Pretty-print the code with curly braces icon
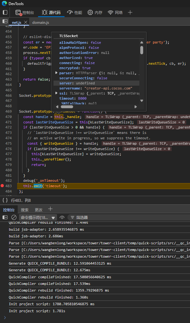The image size is (190, 323). pos(5,200)
